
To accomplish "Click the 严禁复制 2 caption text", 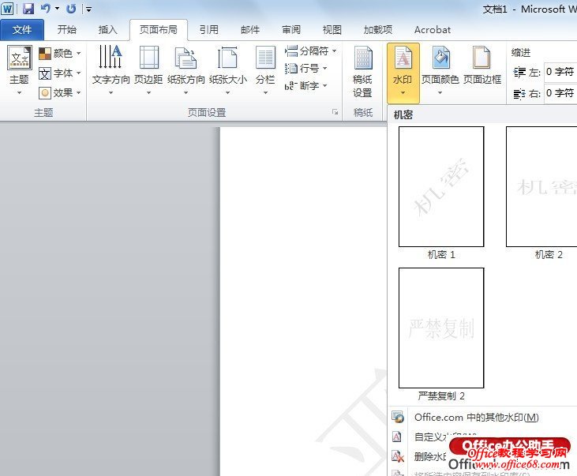I will (x=441, y=396).
